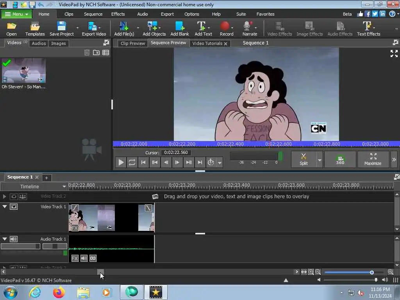Step one frame backward
The image size is (400, 300).
[x=166, y=162]
